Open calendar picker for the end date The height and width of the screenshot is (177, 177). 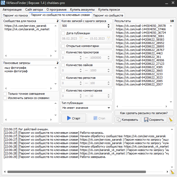109,38
